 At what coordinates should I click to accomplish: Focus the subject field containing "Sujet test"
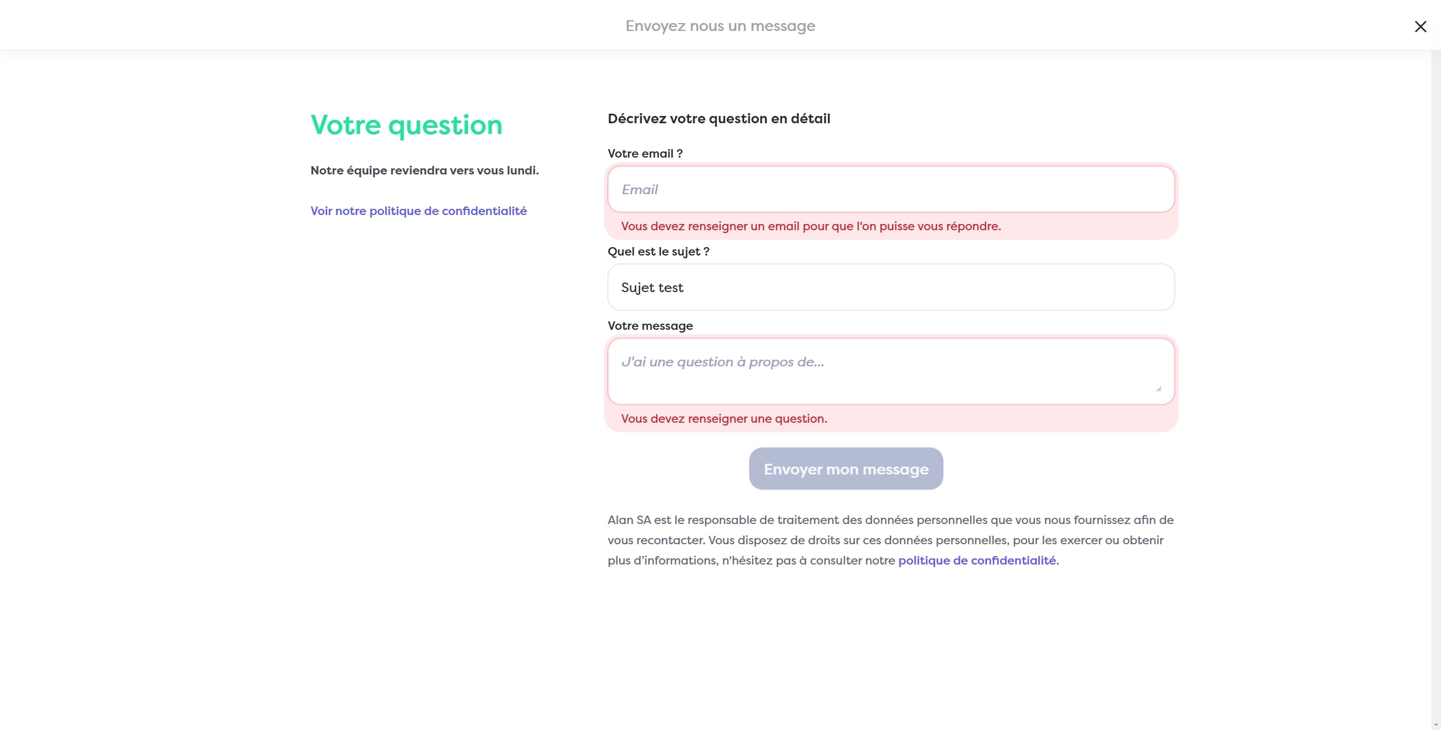[x=890, y=287]
